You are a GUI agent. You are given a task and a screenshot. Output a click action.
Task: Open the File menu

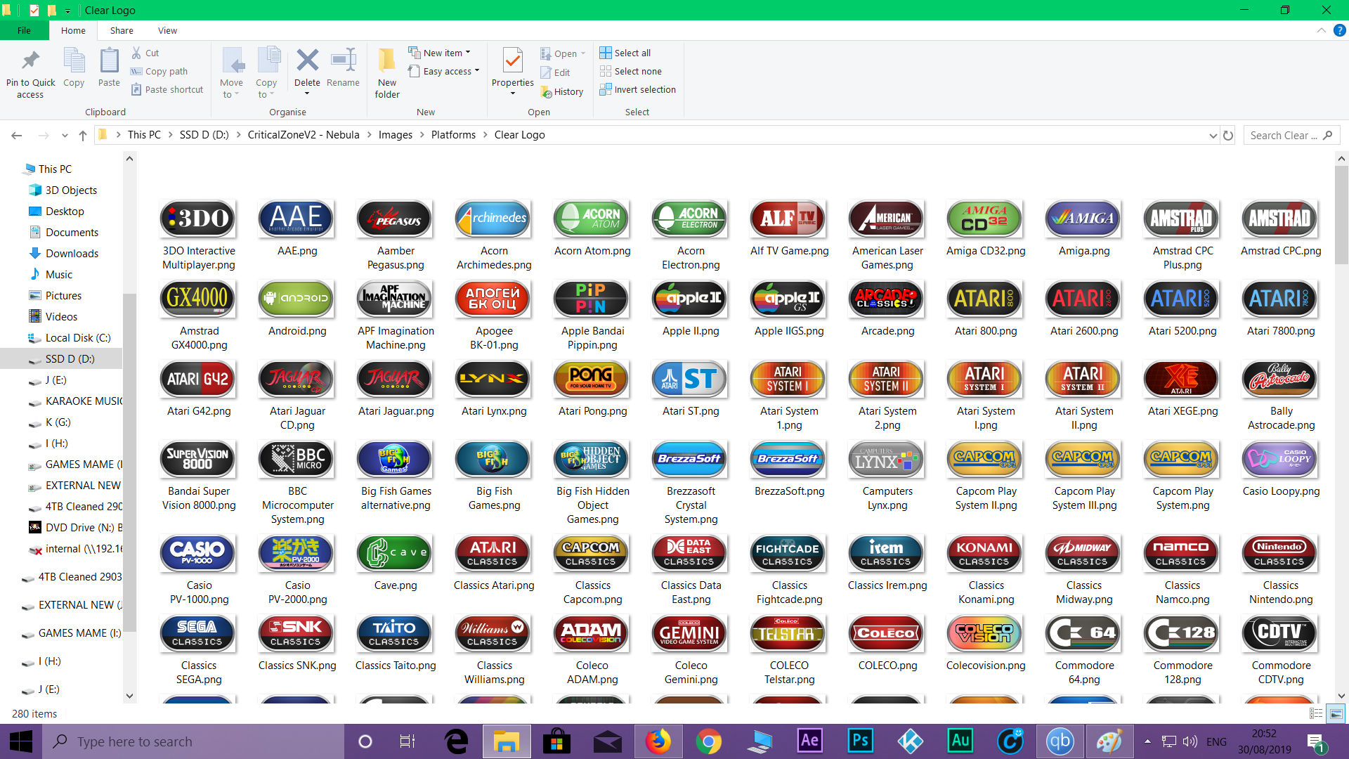pos(24,30)
